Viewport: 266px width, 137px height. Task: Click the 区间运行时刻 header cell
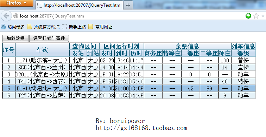click(x=122, y=46)
